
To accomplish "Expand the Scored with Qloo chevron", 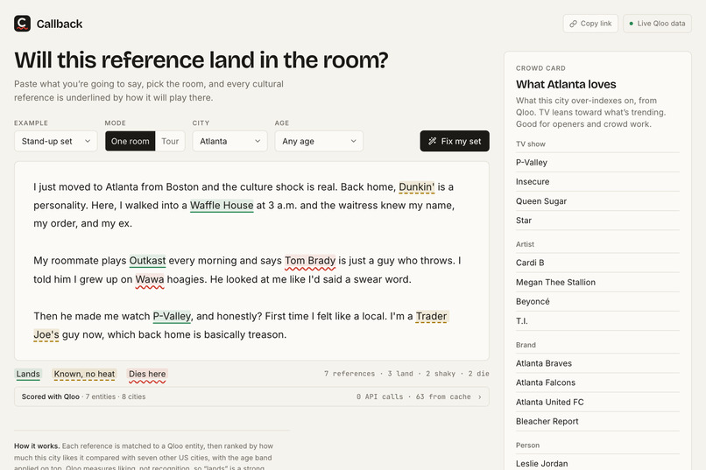I will 479,396.
